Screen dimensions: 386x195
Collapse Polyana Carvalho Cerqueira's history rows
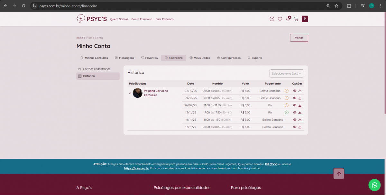click(130, 93)
